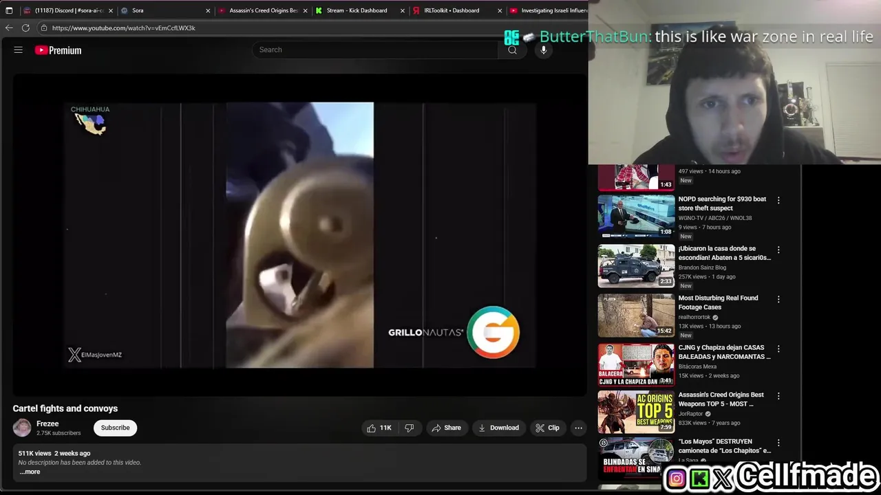Click the Share button
This screenshot has width=881, height=495.
446,428
